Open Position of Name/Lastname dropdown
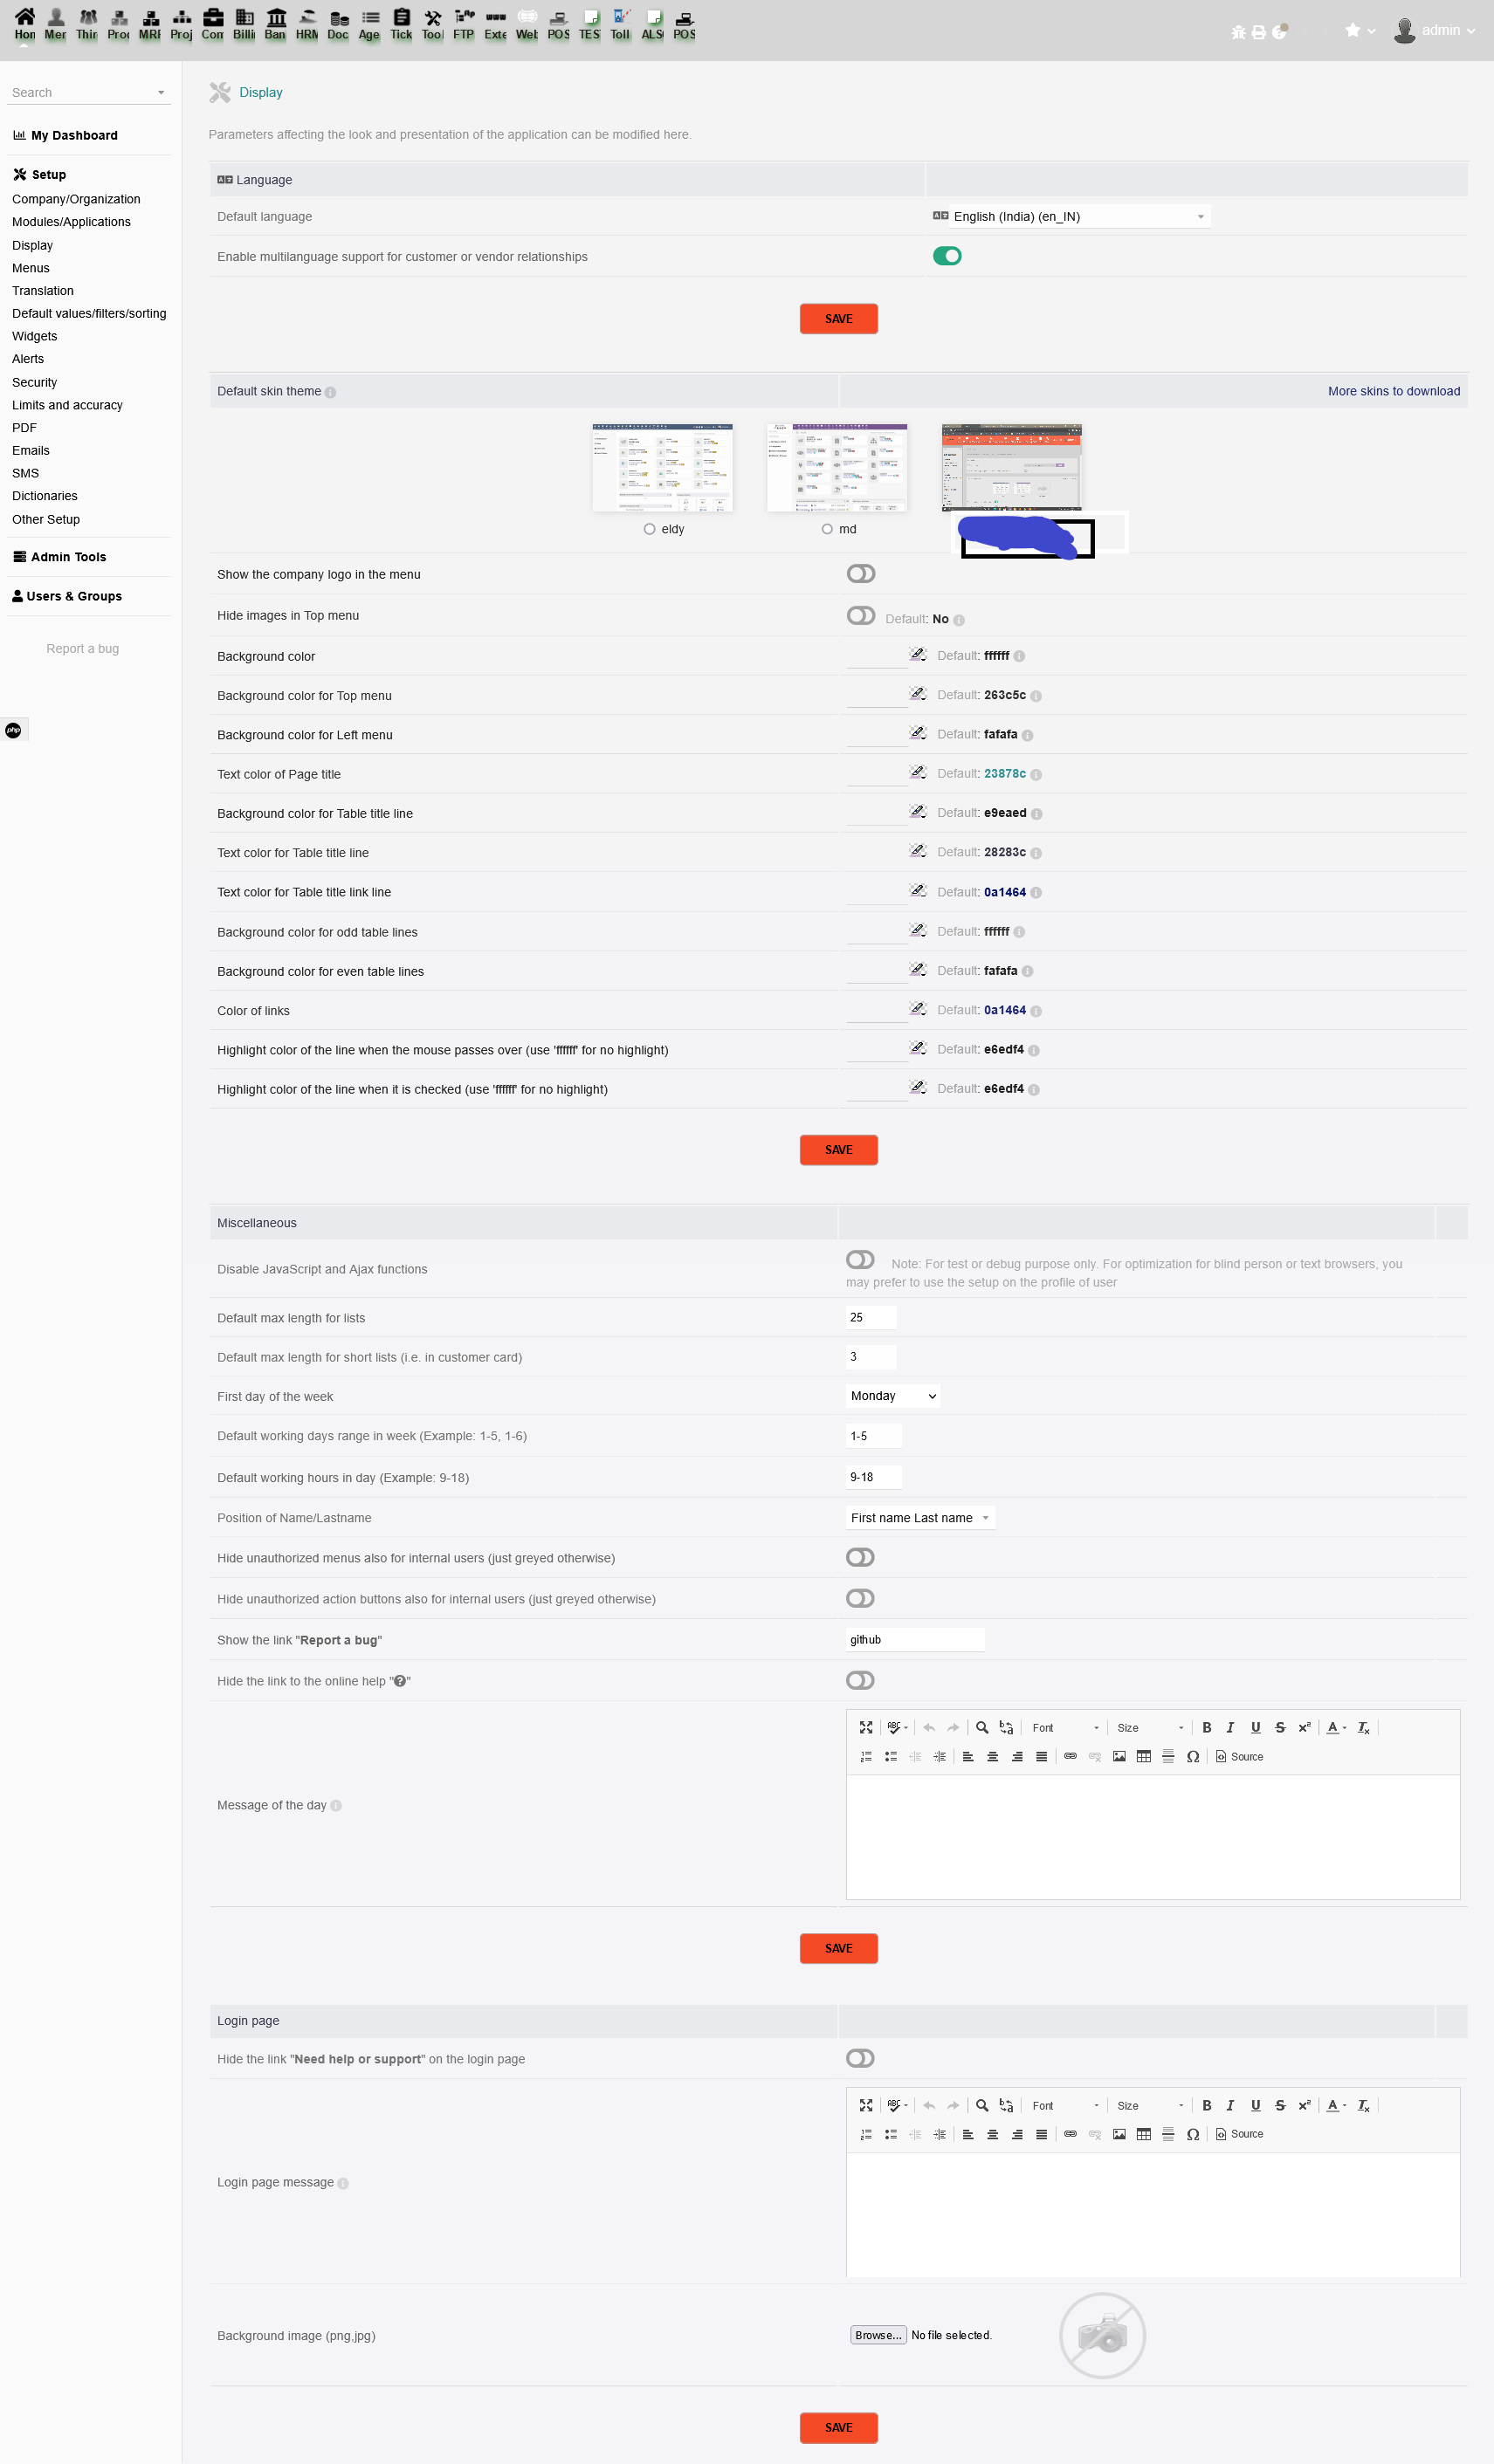This screenshot has height=2464, width=1494. coord(920,1517)
